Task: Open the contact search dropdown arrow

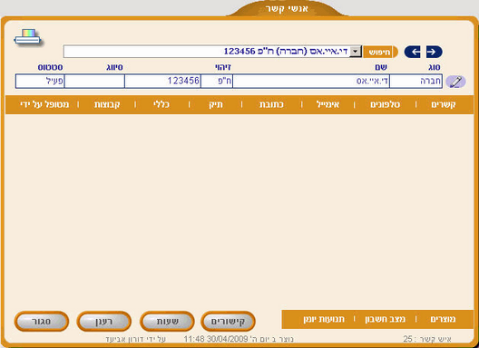Action: pos(356,52)
